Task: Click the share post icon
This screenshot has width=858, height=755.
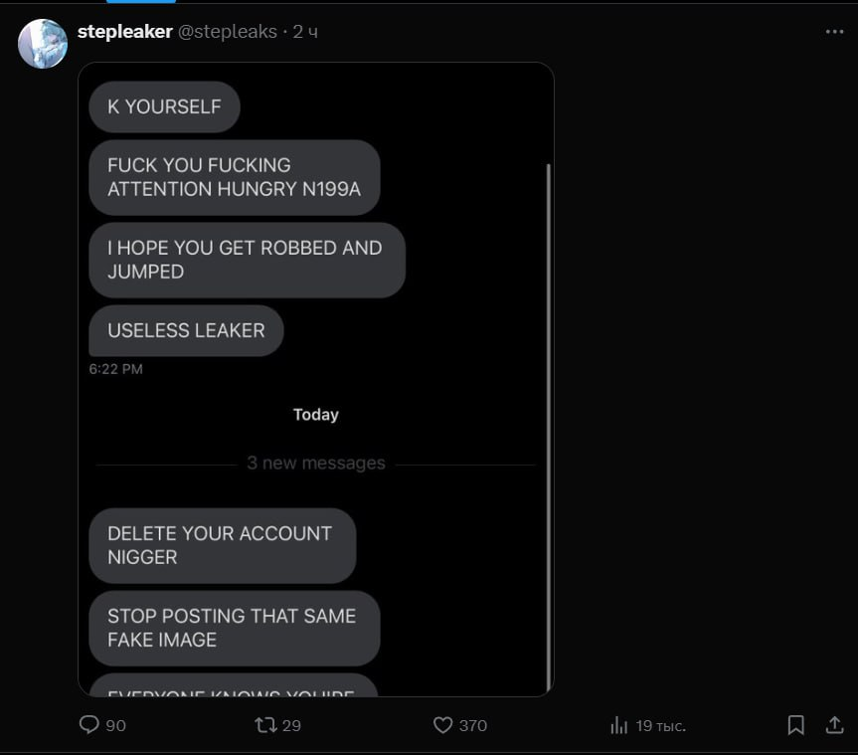Action: coord(835,725)
